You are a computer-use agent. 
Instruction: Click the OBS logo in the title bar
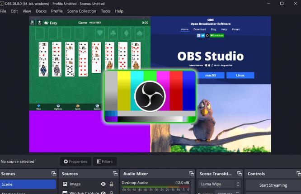[2, 4]
